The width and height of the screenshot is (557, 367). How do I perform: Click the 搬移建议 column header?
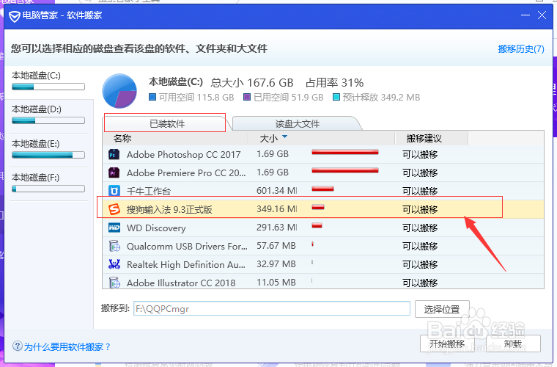click(x=424, y=138)
